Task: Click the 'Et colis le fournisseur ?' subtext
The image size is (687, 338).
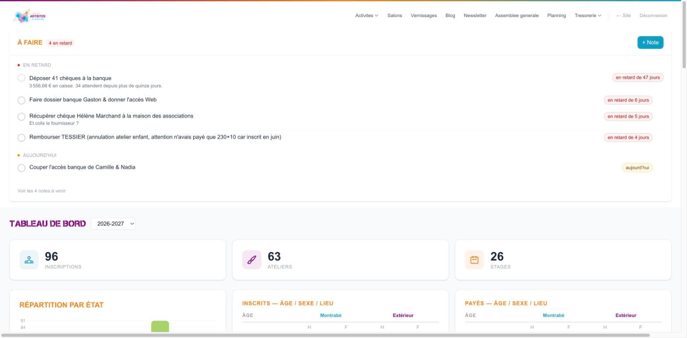Action: (54, 123)
